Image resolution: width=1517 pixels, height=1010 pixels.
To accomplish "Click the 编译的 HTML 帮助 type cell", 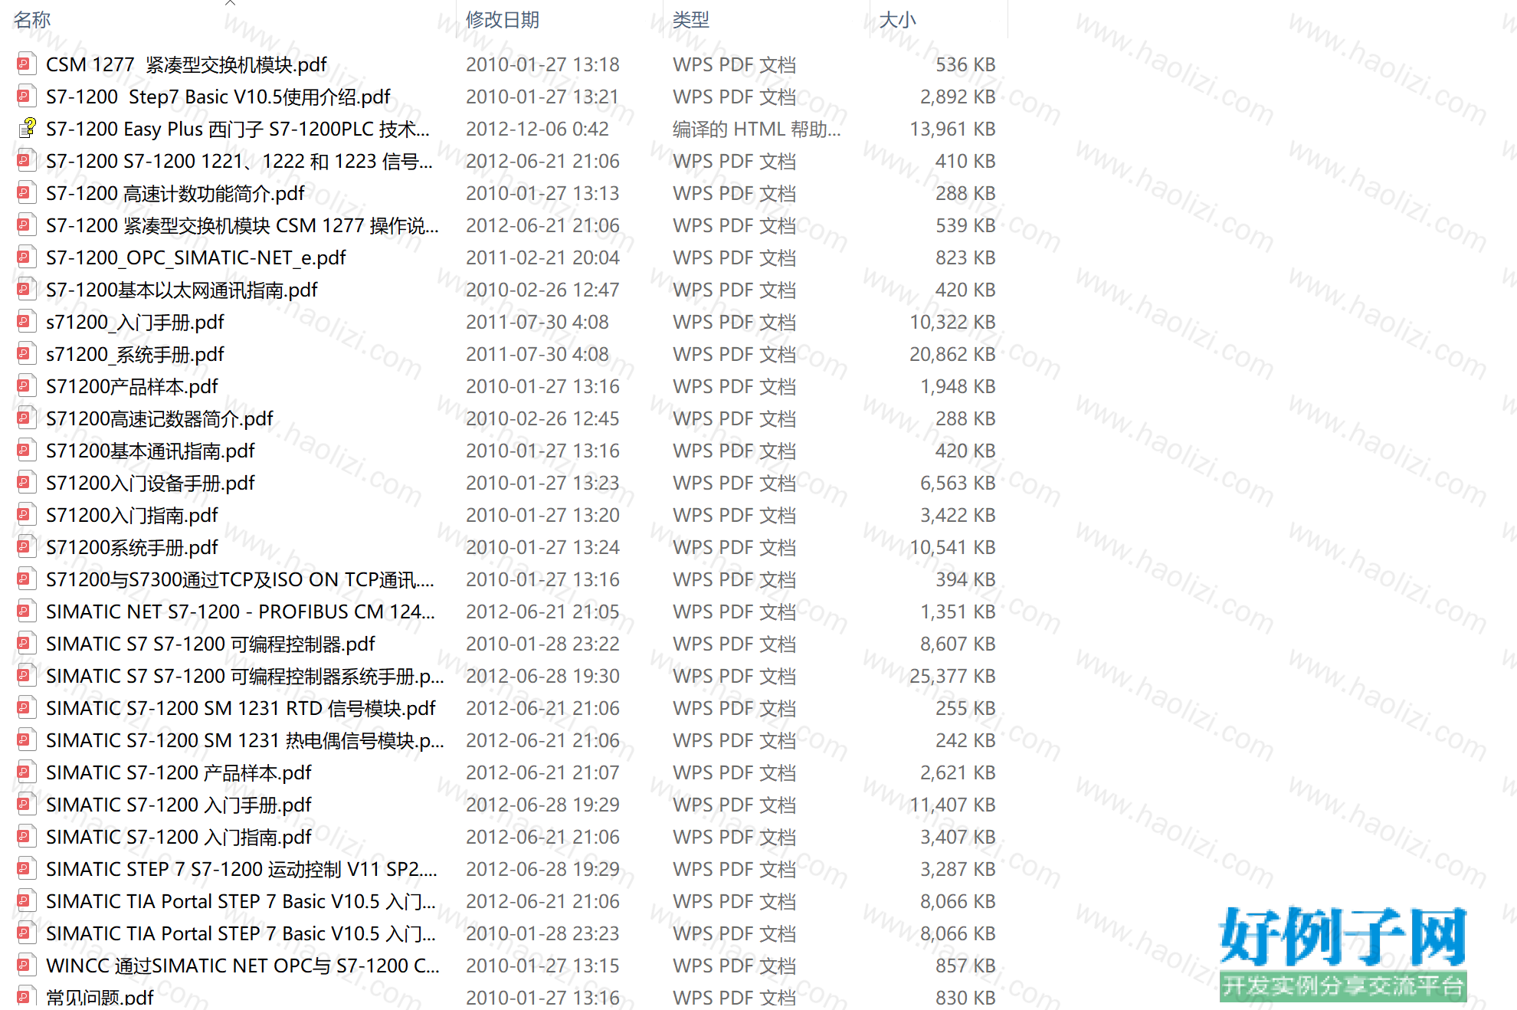I will 756,129.
